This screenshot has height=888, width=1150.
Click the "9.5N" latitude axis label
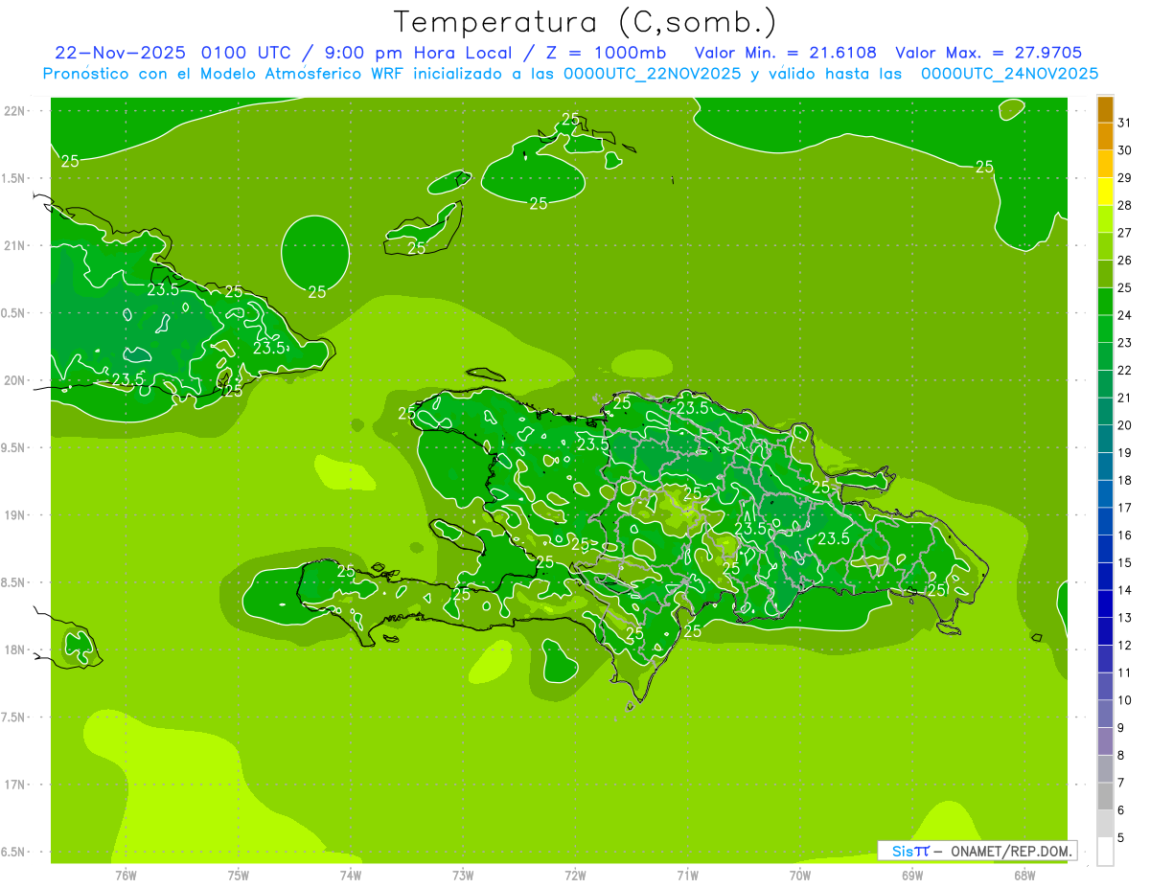[x=14, y=447]
